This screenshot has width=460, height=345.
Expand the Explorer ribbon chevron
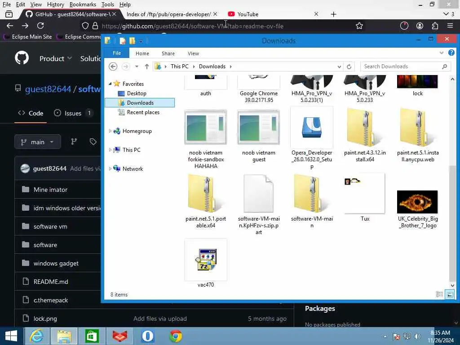tap(441, 53)
